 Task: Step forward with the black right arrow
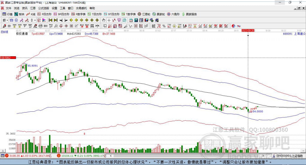point(66,20)
